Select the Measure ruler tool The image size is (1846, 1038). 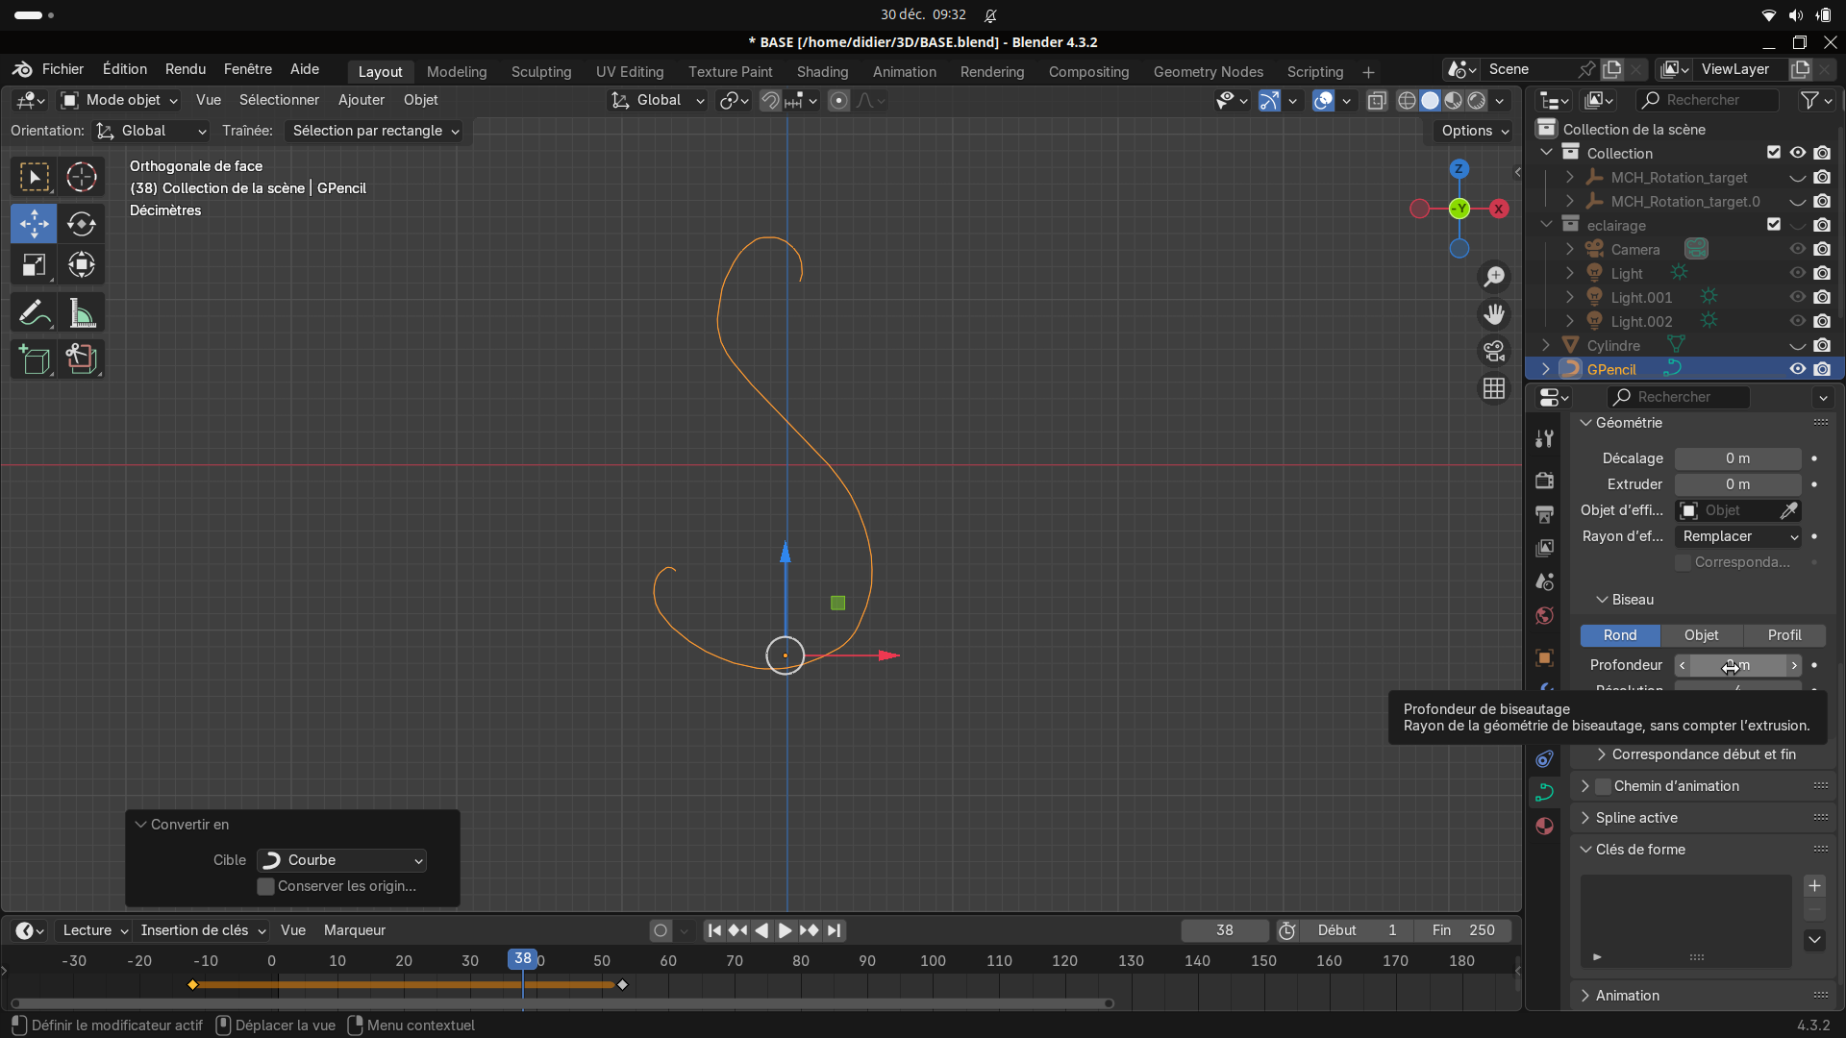coord(82,313)
